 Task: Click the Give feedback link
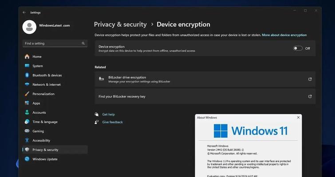point(112,122)
